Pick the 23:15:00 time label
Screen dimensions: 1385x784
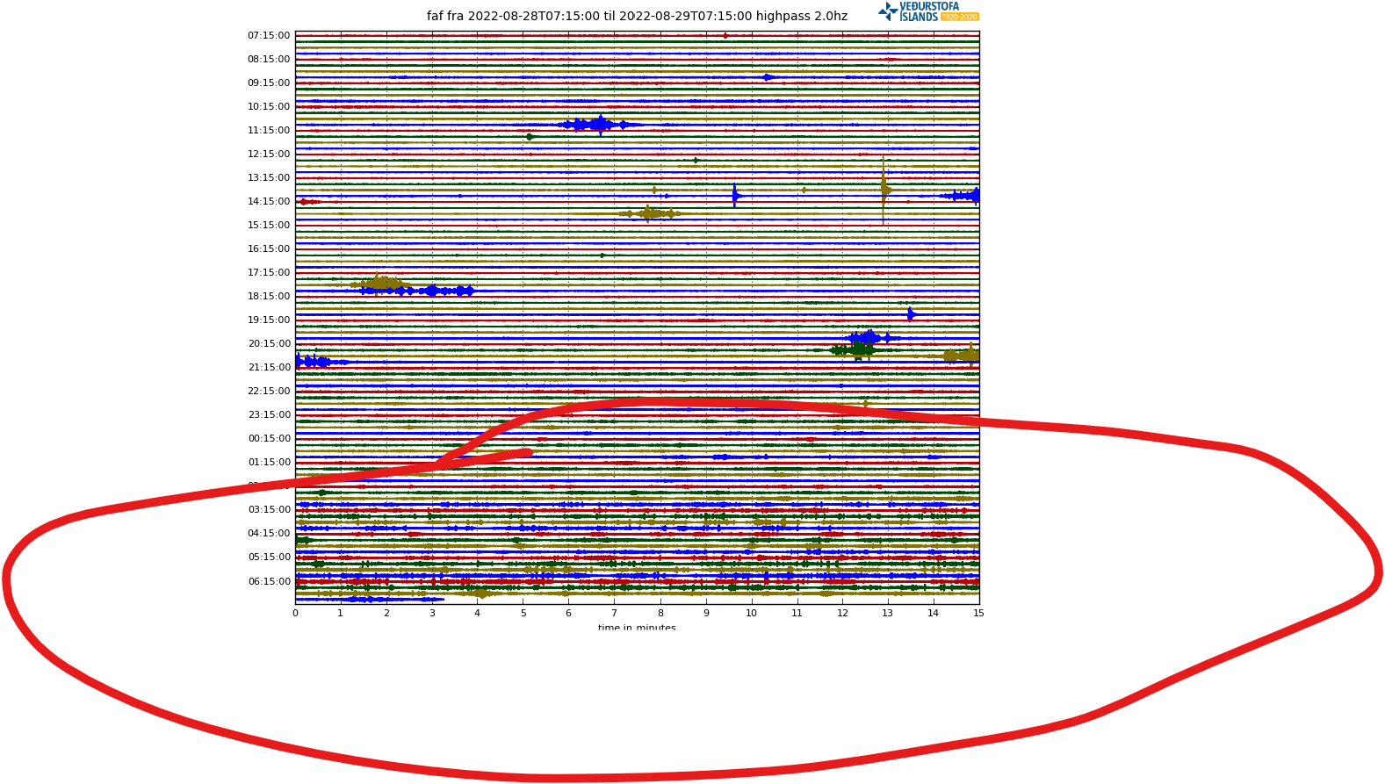(x=269, y=415)
